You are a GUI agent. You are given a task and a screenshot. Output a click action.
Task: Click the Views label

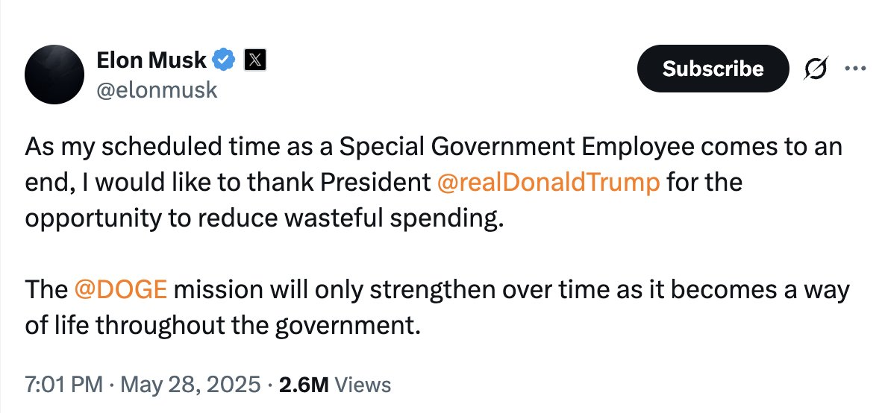click(363, 385)
